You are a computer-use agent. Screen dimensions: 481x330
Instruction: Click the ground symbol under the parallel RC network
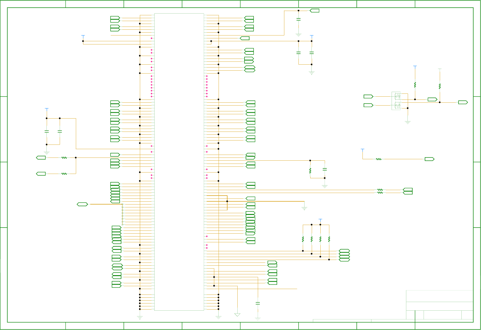pos(325,187)
